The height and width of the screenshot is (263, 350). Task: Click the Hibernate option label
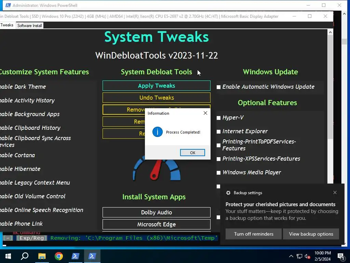pyautogui.click(x=20, y=169)
